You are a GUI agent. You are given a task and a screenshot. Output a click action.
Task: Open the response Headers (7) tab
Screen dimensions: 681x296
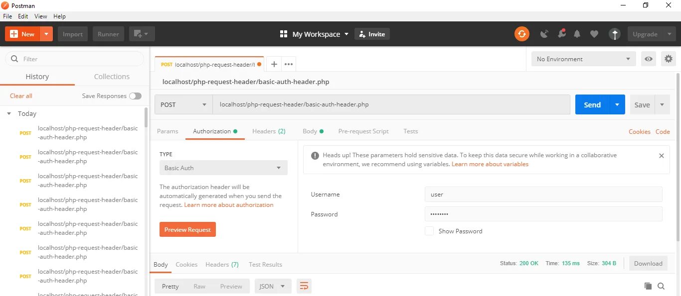tap(222, 264)
